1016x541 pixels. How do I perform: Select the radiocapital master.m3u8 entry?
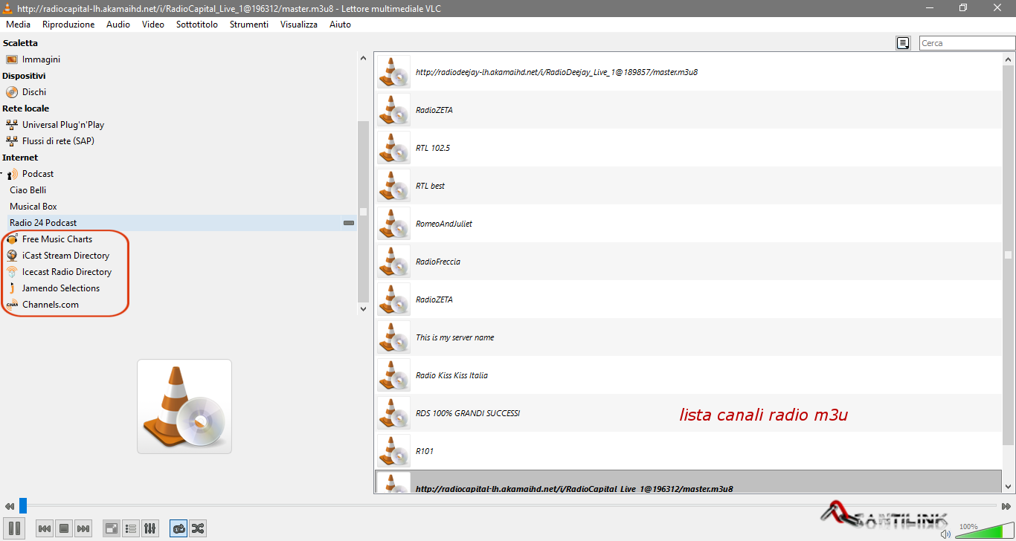click(x=689, y=482)
